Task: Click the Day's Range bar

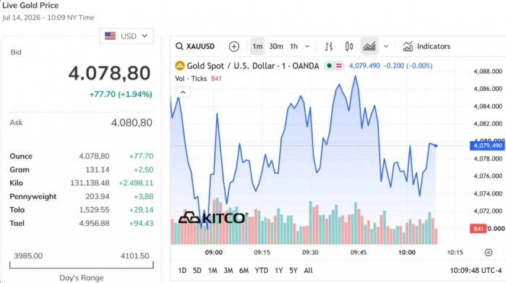Action: pos(81,265)
